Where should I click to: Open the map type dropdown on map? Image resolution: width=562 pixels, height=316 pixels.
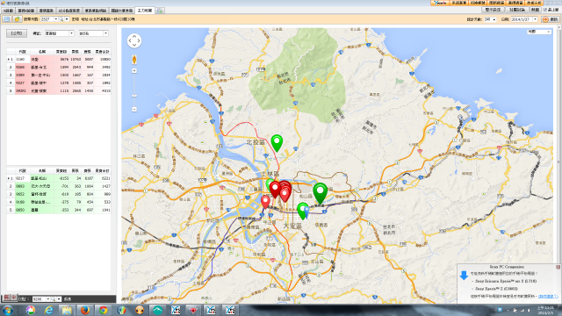[539, 32]
